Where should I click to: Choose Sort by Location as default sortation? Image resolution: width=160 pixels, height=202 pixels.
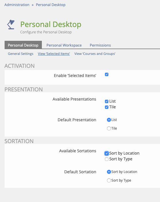pos(109,172)
